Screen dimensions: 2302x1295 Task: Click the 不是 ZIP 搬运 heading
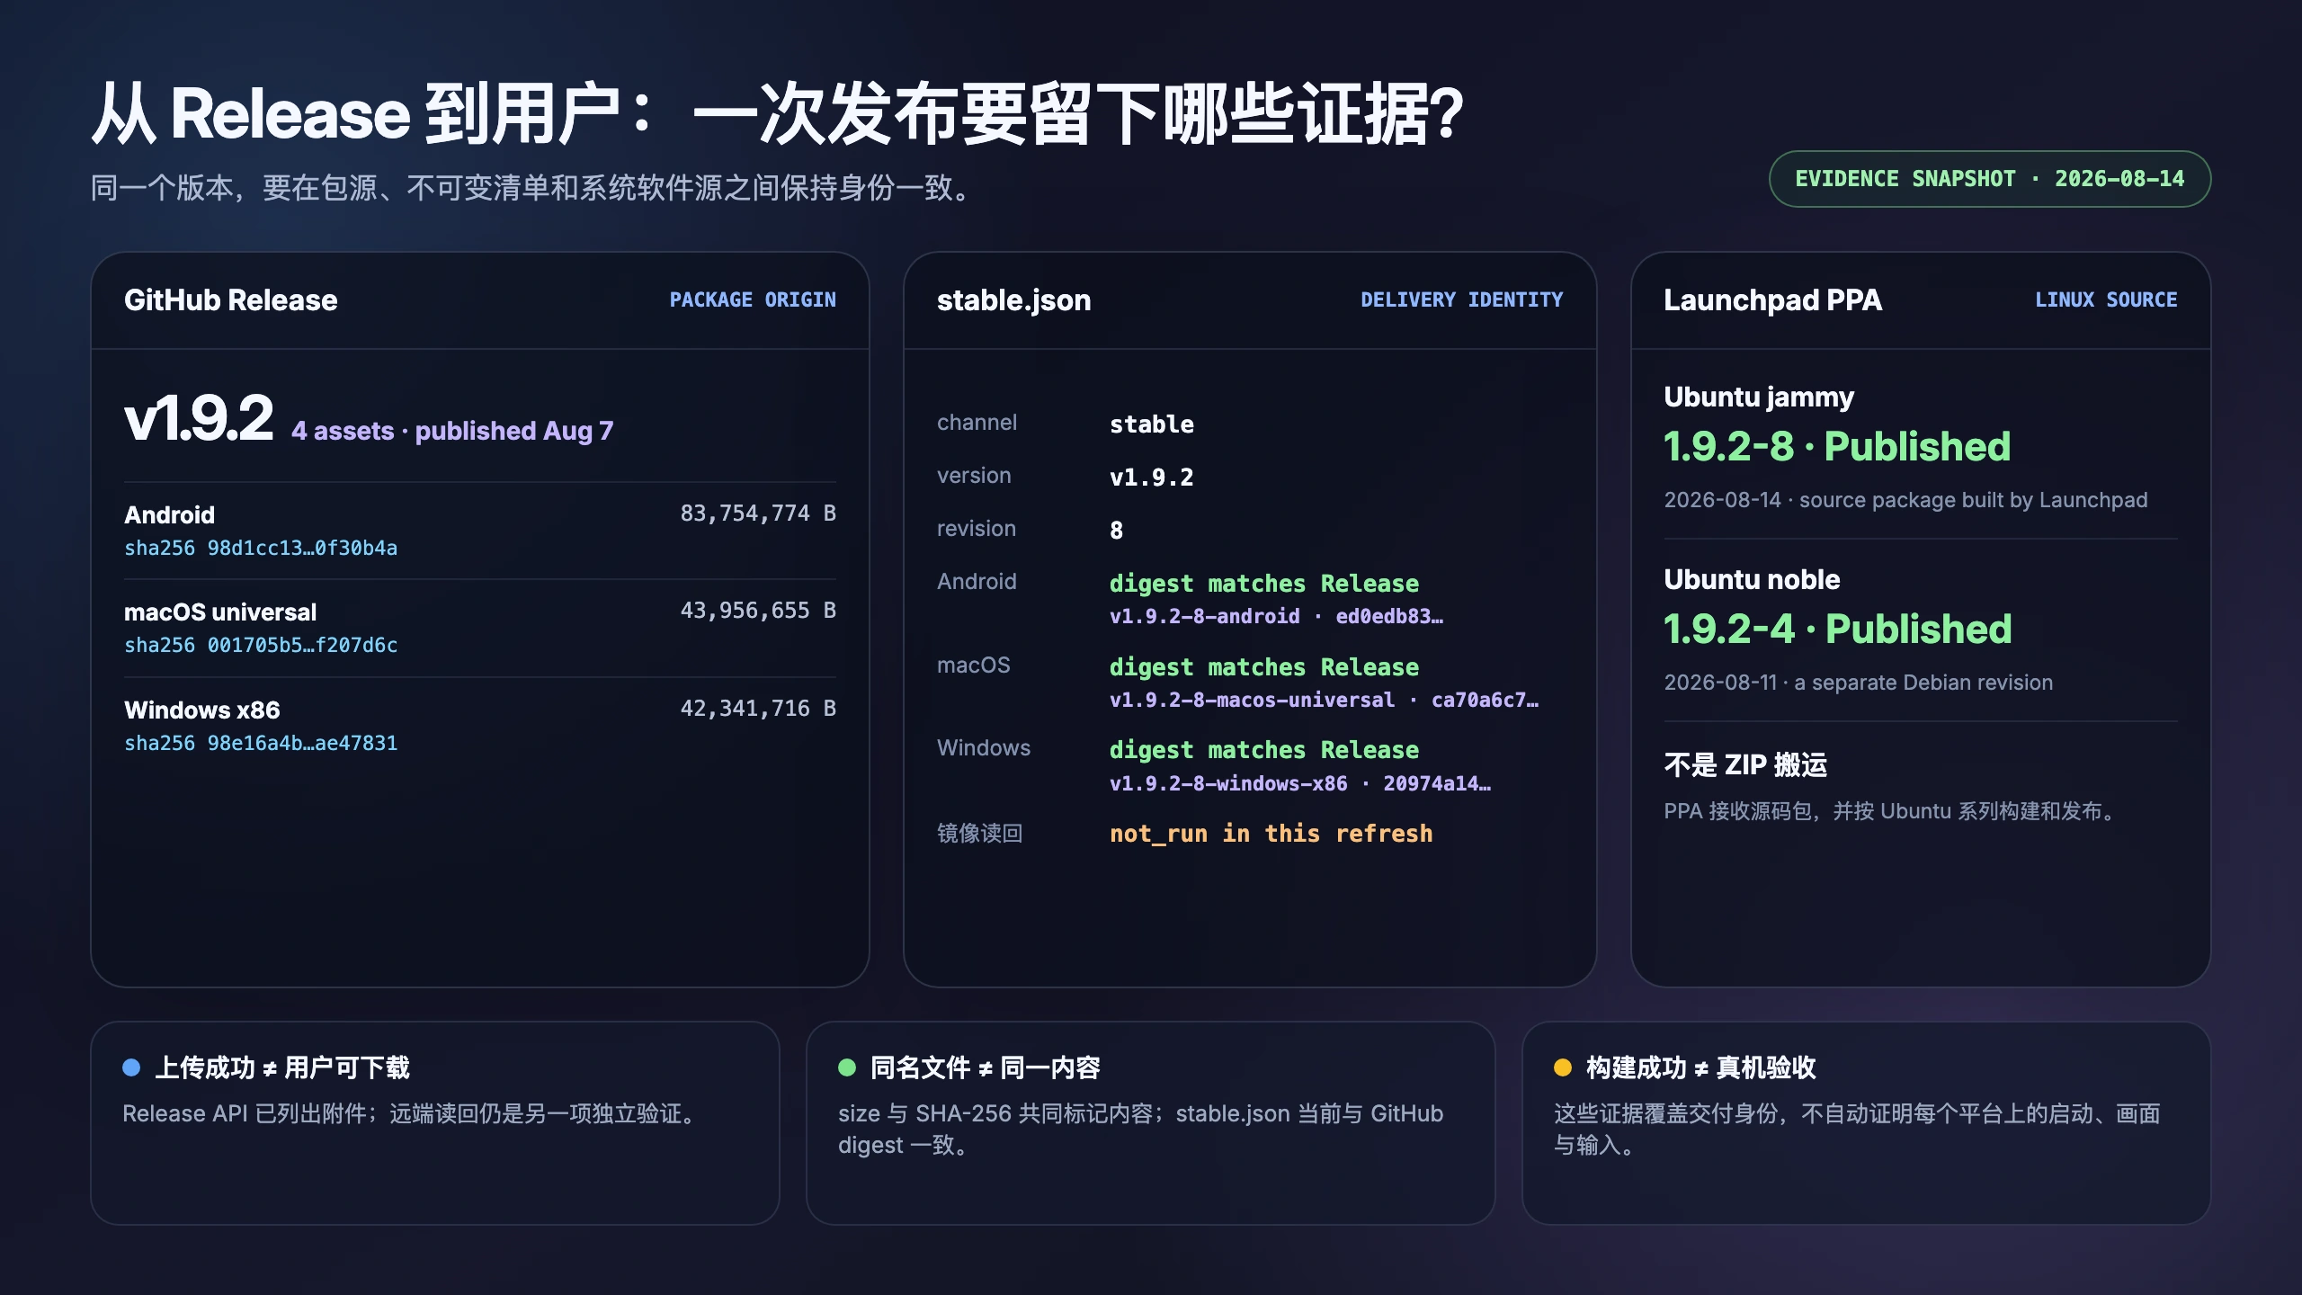coord(1745,764)
